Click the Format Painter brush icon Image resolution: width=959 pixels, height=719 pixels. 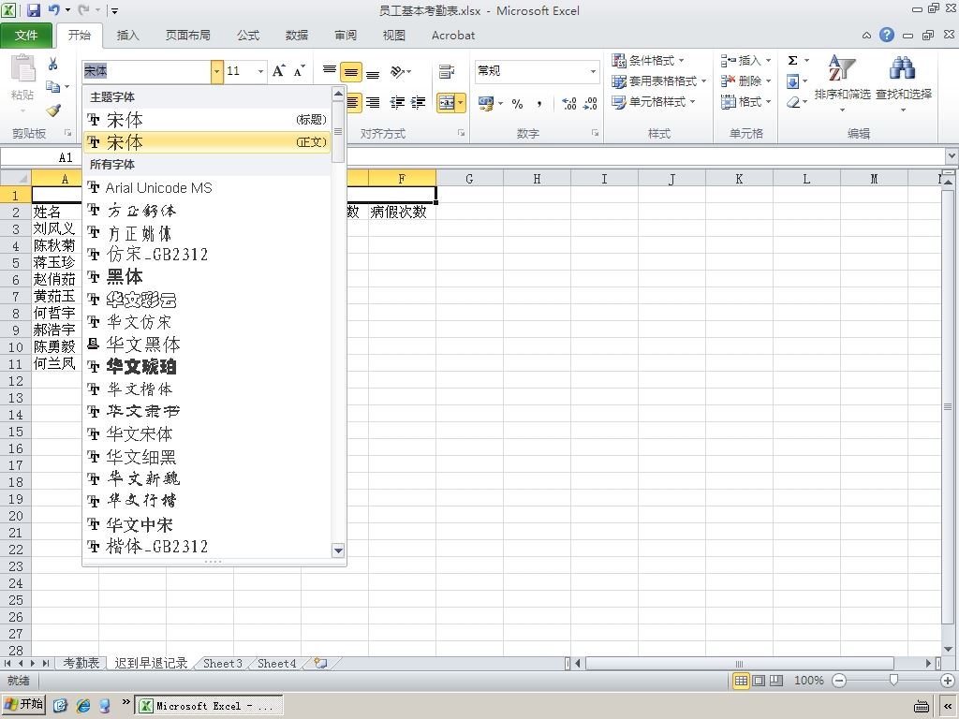pyautogui.click(x=53, y=110)
